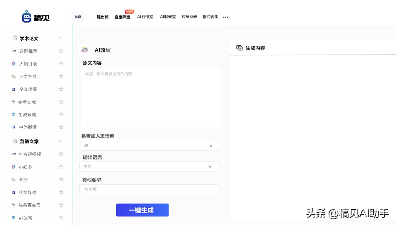Star the AI改写 sidebar entry

[61, 218]
